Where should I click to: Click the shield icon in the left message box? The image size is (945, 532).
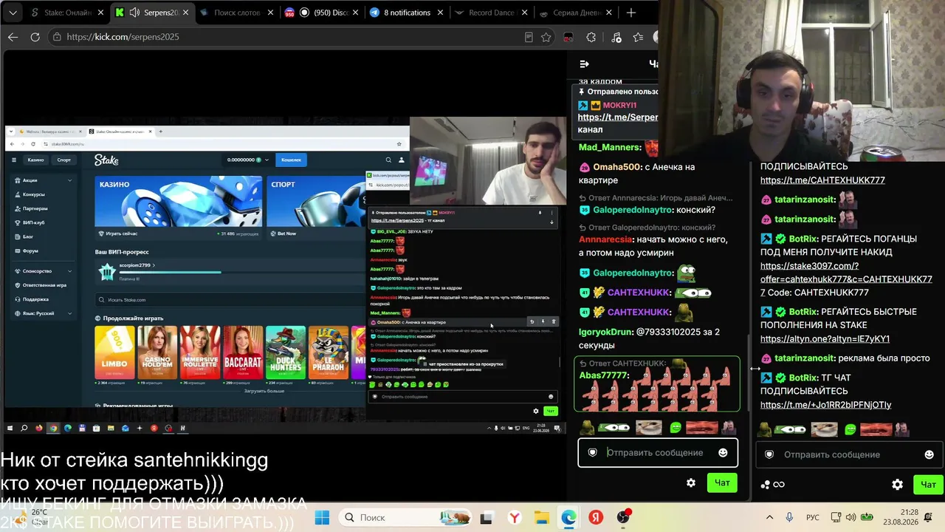(x=592, y=452)
